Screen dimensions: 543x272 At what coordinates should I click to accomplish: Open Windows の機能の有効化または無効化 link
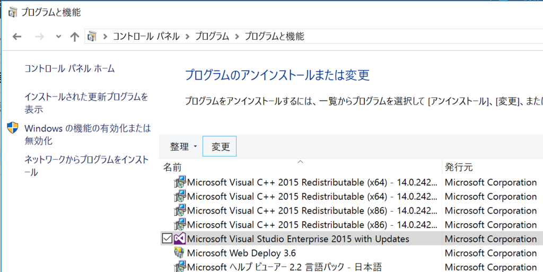pyautogui.click(x=87, y=135)
